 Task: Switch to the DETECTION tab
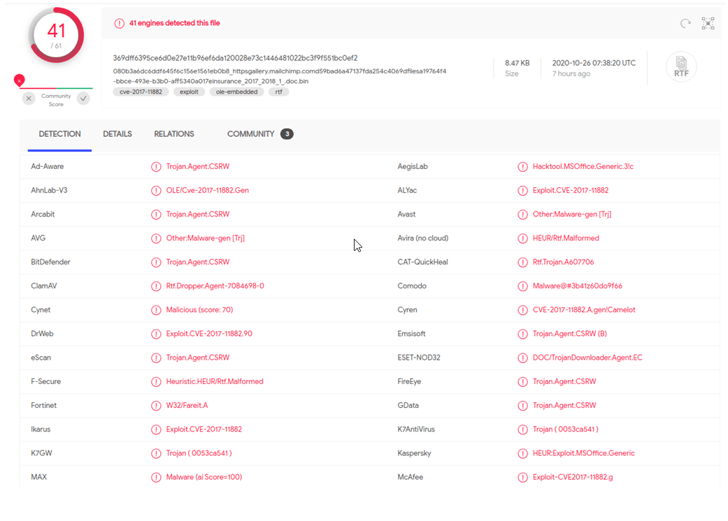click(59, 134)
